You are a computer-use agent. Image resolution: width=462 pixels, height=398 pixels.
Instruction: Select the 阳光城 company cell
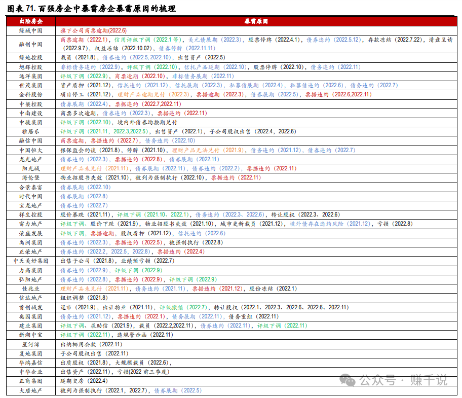pyautogui.click(x=31, y=168)
